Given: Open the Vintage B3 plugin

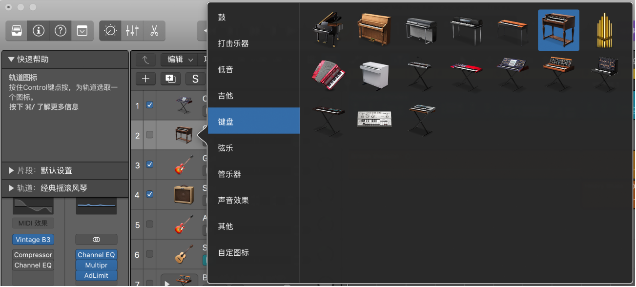Looking at the screenshot, I should pyautogui.click(x=33, y=240).
